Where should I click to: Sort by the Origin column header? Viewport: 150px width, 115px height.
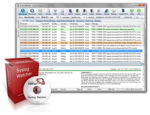(x=88, y=24)
